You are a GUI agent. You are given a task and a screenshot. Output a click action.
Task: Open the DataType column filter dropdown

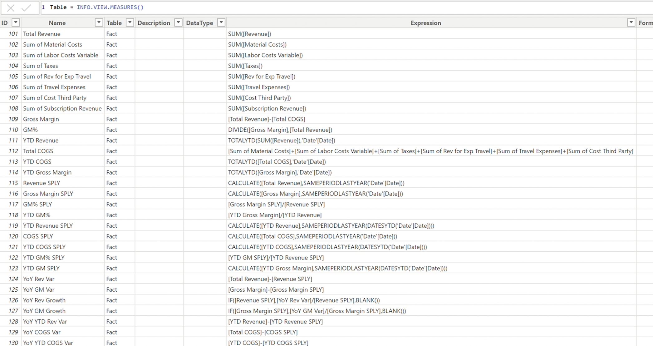221,22
